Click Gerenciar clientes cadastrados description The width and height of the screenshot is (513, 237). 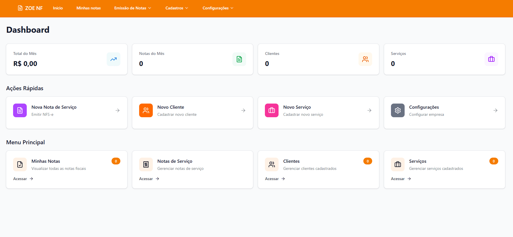click(x=310, y=168)
